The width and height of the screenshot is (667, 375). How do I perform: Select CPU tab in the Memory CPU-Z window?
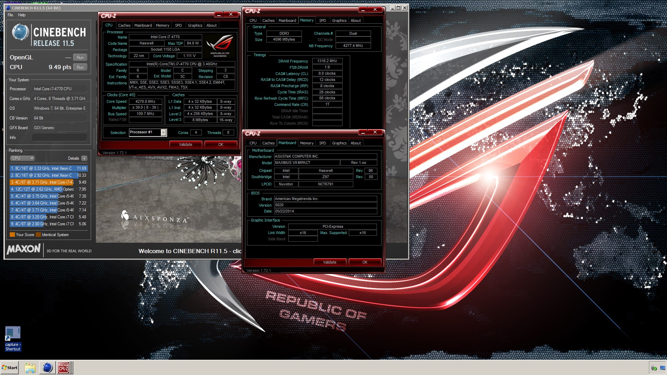coord(253,20)
